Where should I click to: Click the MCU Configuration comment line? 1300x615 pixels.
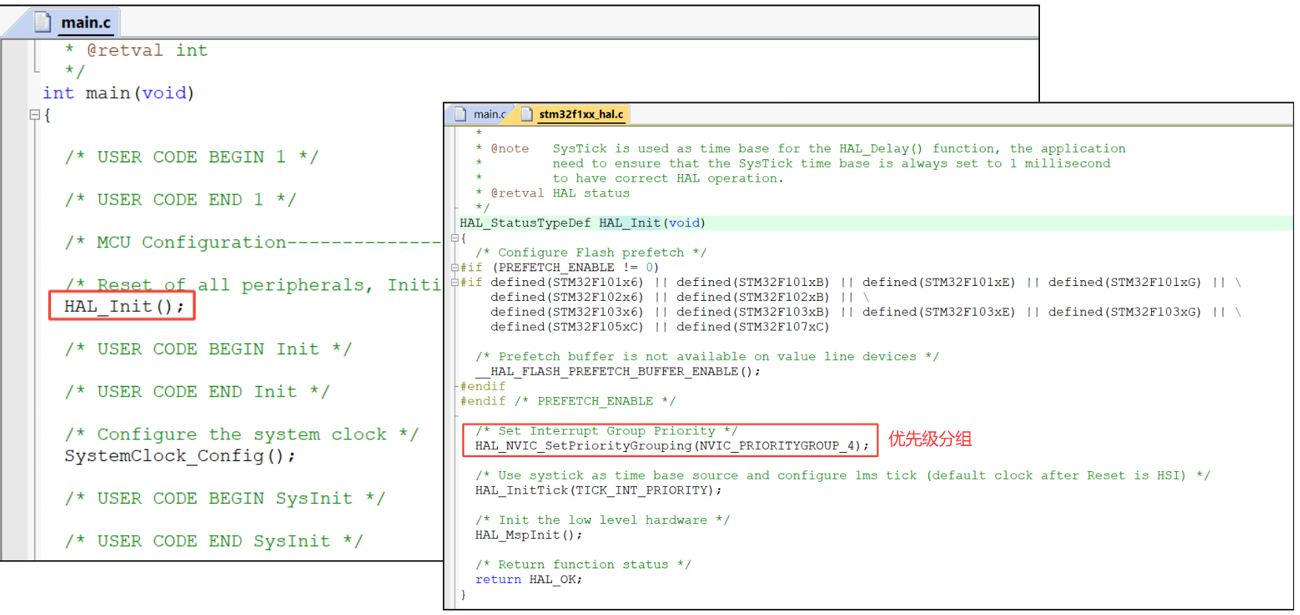[253, 242]
